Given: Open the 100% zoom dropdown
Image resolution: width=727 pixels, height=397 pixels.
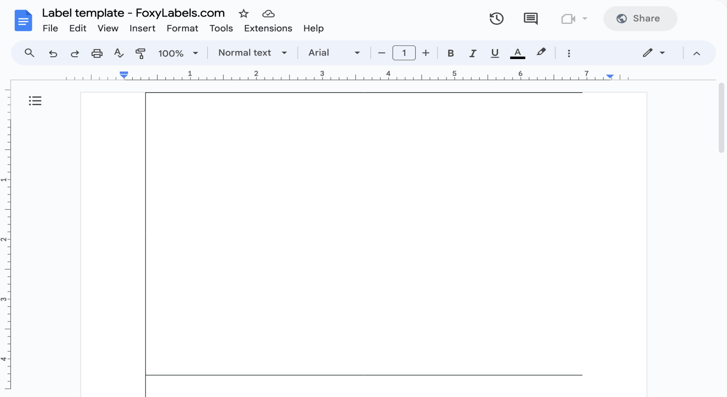Looking at the screenshot, I should [x=178, y=53].
